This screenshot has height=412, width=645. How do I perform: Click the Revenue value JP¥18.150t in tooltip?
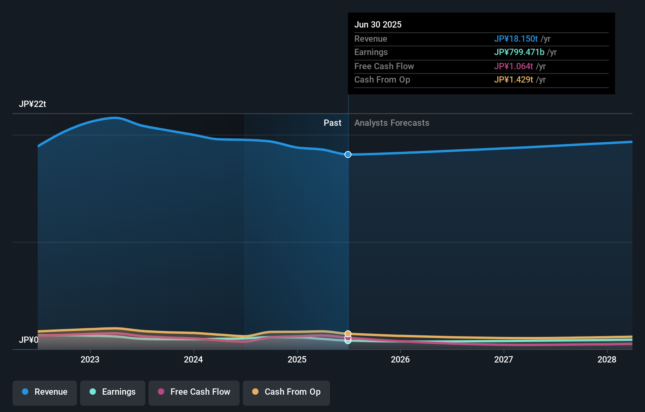516,39
